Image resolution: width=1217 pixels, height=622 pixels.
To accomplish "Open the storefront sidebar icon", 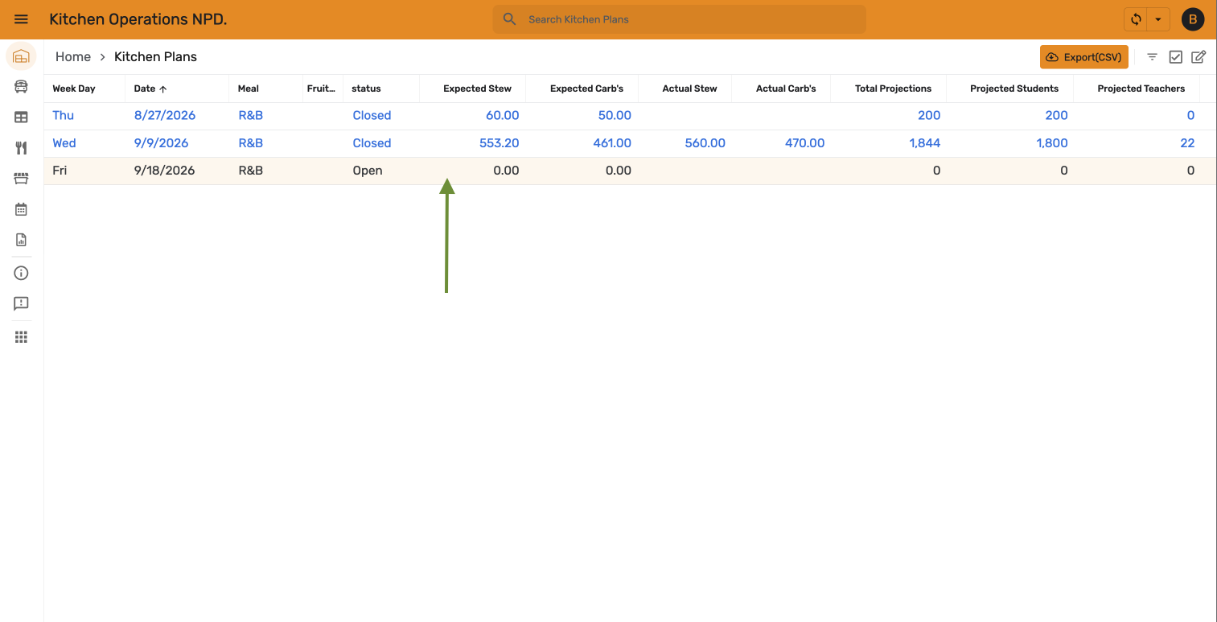I will (21, 179).
